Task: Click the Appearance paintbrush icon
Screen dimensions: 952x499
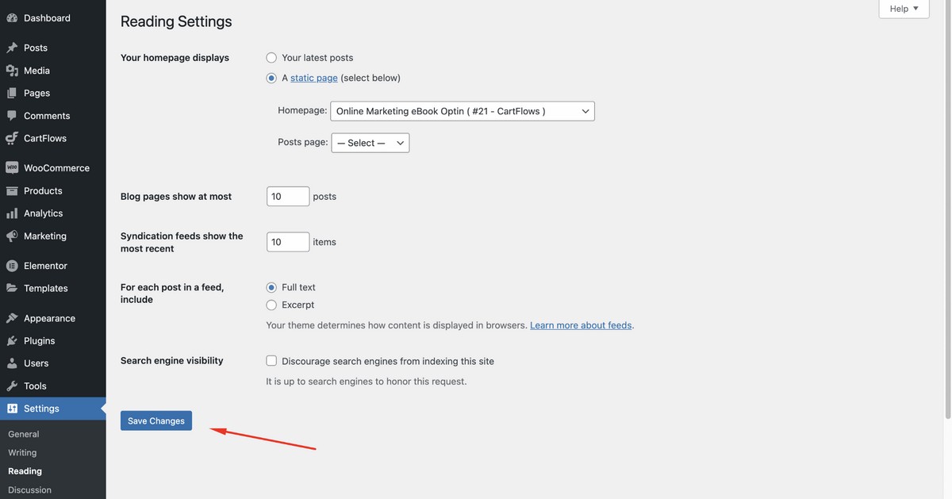Action: 12,318
